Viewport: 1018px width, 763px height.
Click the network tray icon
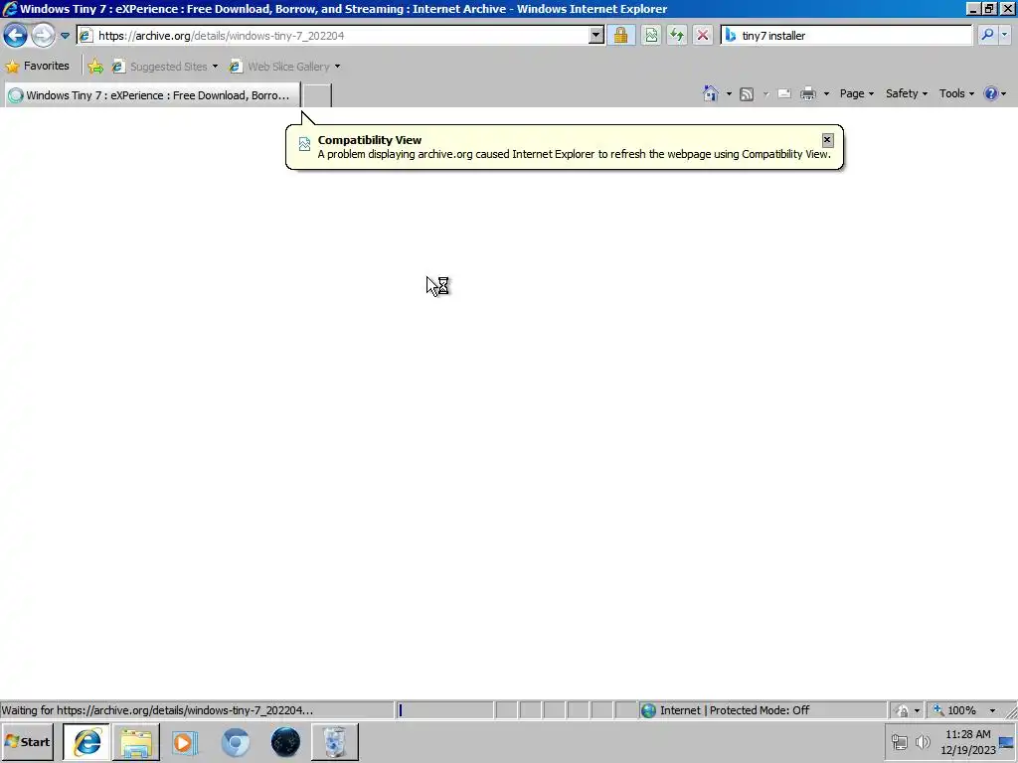[x=899, y=741]
